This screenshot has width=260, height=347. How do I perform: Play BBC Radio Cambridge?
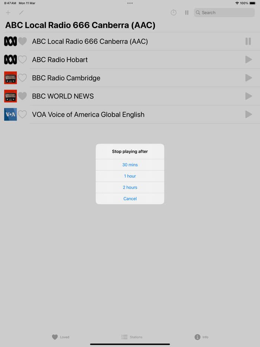248,78
